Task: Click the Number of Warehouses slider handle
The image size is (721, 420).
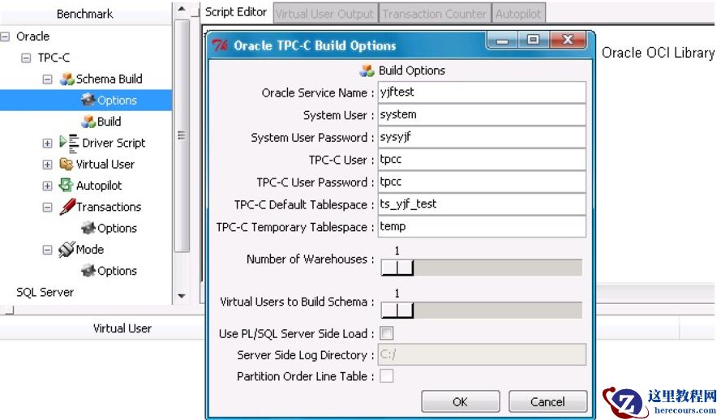Action: pyautogui.click(x=397, y=268)
